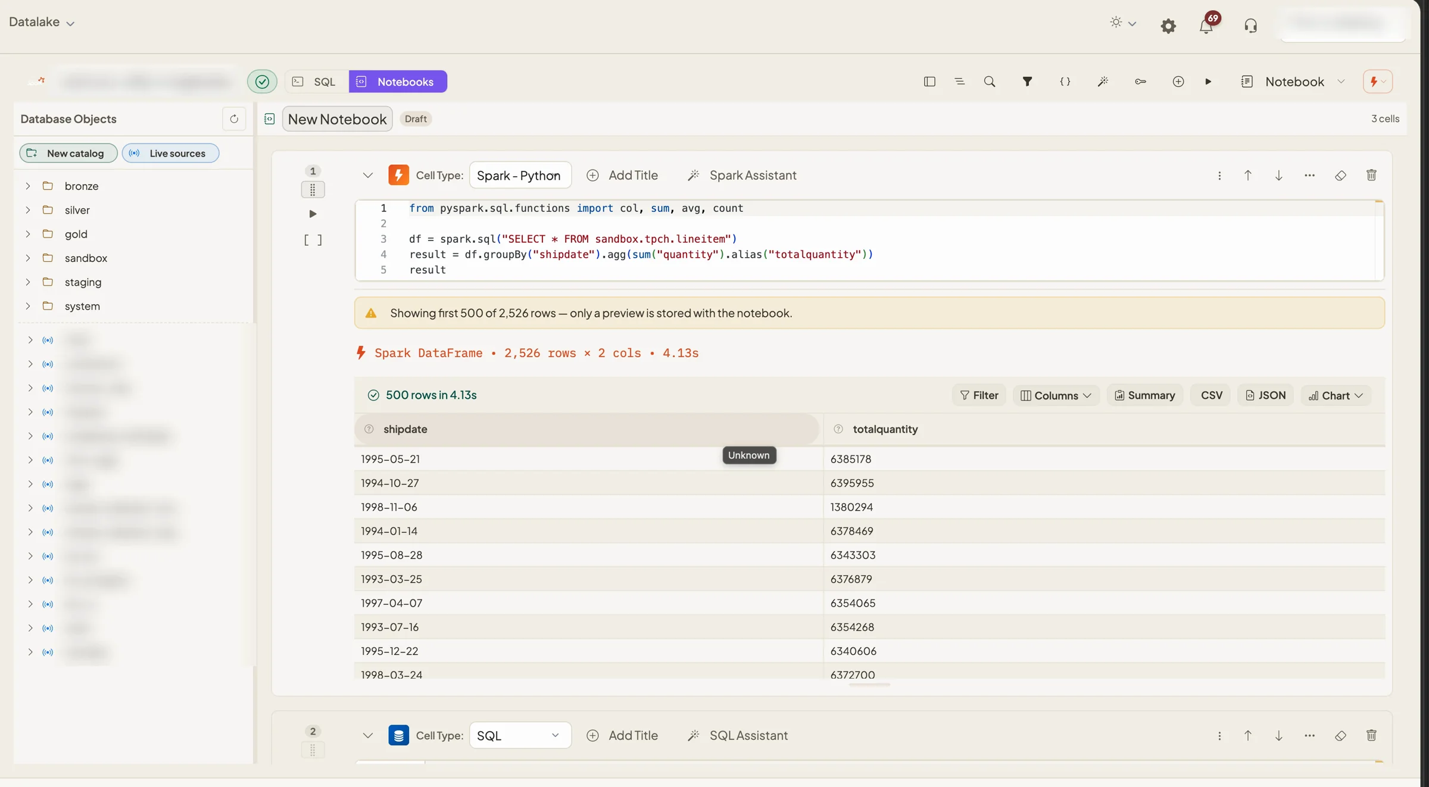Add a new cell with plus-circle icon
This screenshot has width=1429, height=787.
click(x=1178, y=82)
